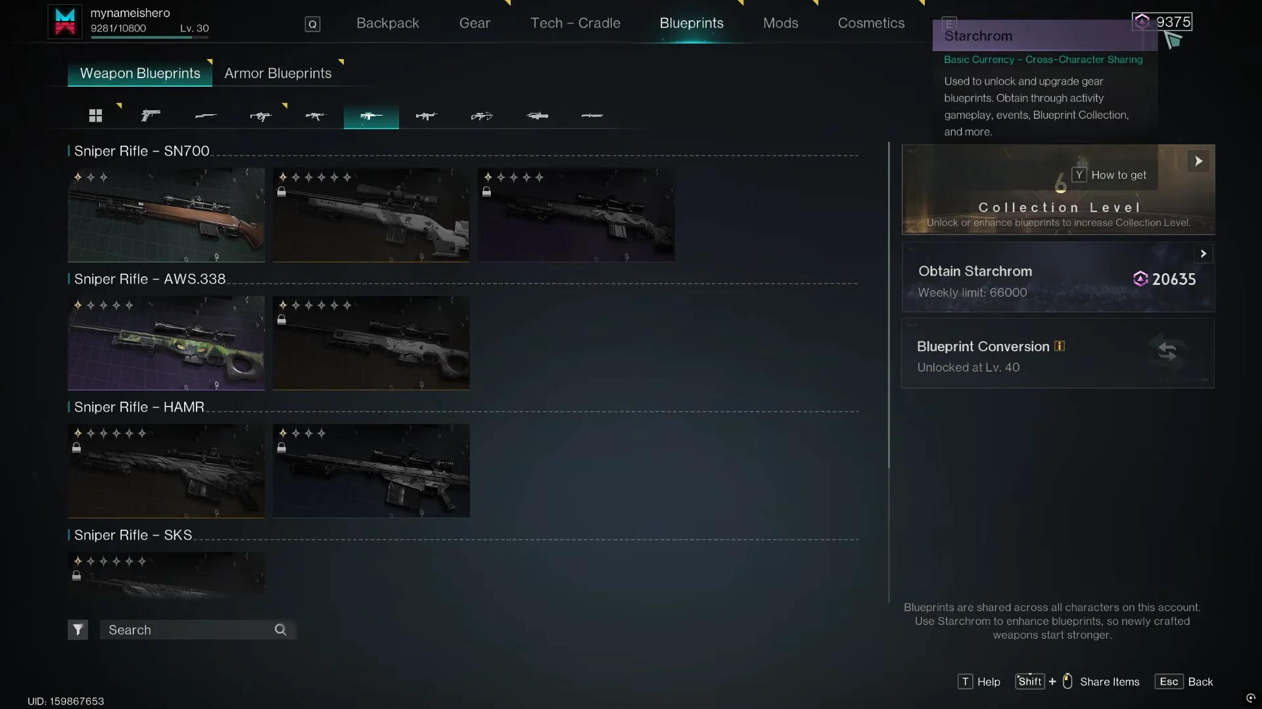Select the wooden 3-star SN700 blueprint
1262x709 pixels.
(x=166, y=215)
